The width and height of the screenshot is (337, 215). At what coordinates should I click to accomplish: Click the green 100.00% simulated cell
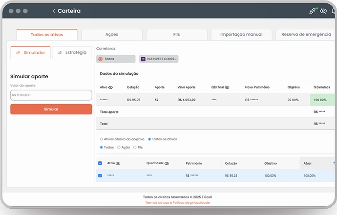click(322, 100)
